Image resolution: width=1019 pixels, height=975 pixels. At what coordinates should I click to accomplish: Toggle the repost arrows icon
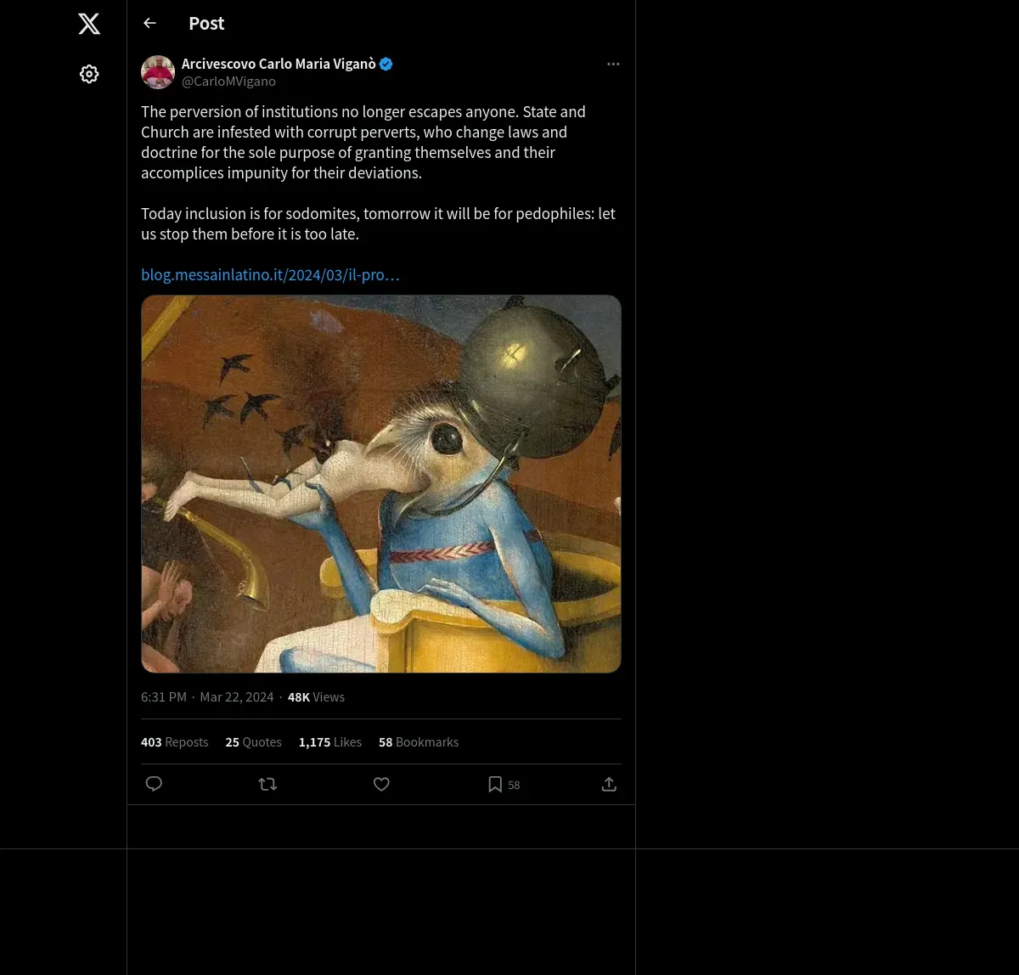(x=267, y=784)
